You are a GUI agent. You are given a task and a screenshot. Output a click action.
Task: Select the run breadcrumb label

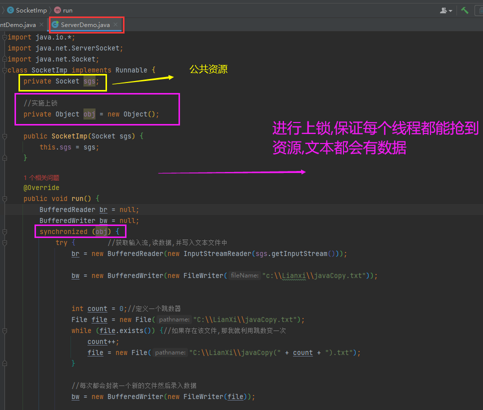click(x=68, y=10)
